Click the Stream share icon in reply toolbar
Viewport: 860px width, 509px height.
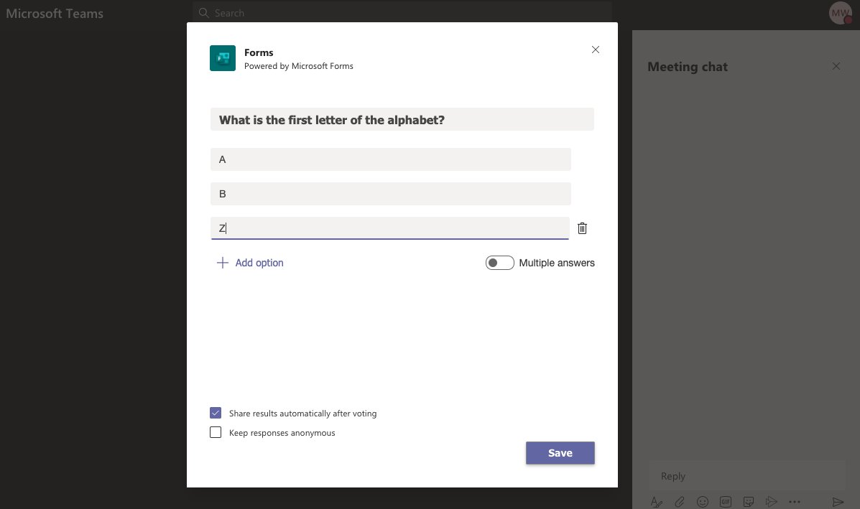pyautogui.click(x=772, y=501)
